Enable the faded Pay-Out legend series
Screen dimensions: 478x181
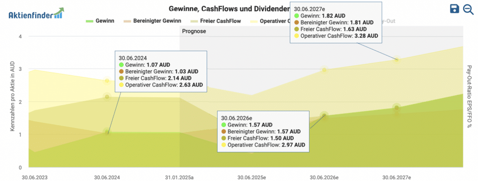[390, 21]
